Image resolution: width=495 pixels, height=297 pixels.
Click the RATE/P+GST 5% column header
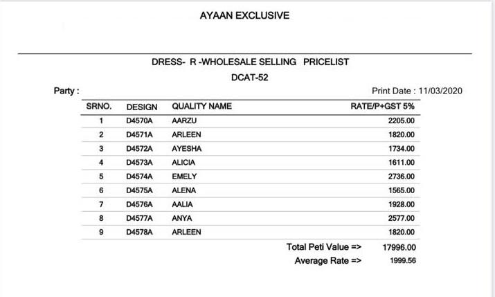[383, 107]
